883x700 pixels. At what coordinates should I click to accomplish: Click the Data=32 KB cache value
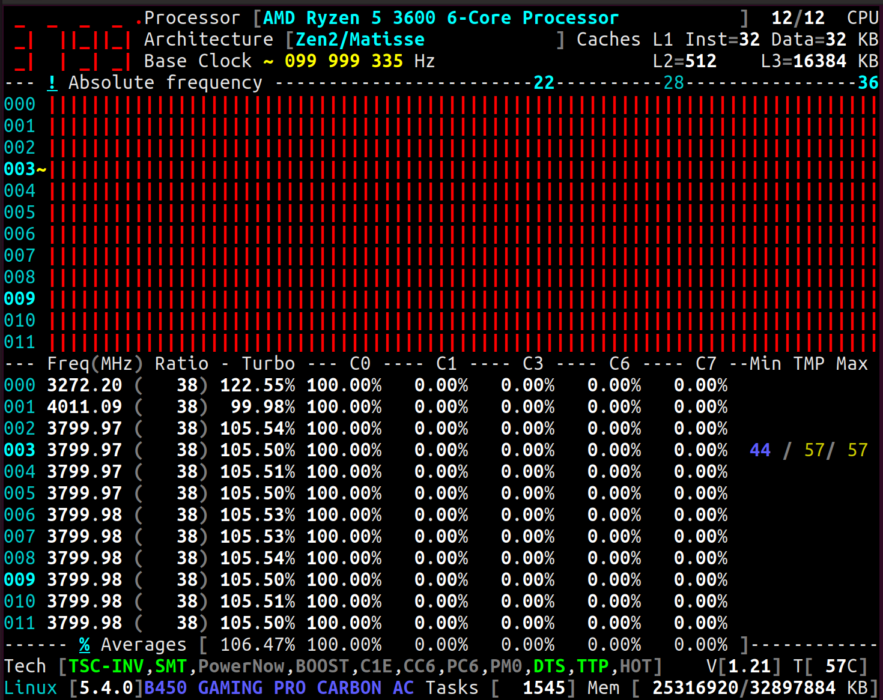825,40
